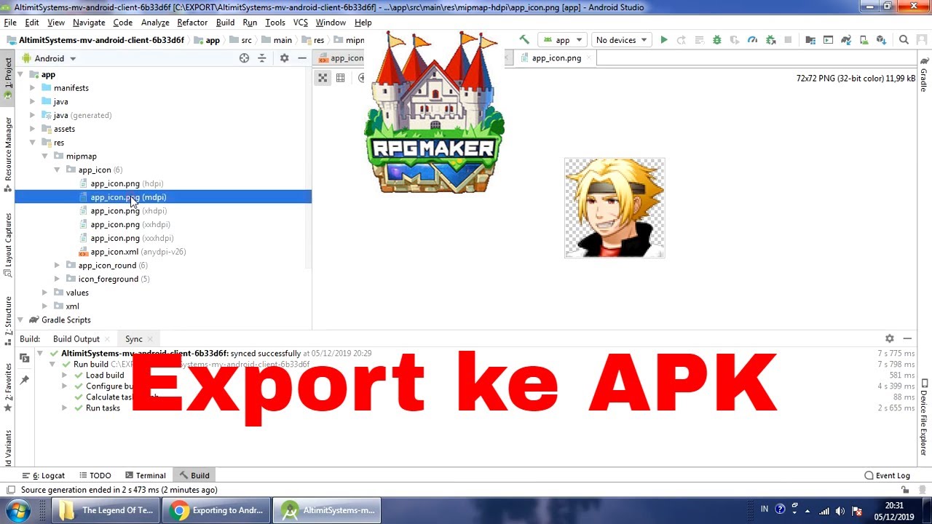Screen dimensions: 932x524
Task: Expand the values folder
Action: pyautogui.click(x=44, y=293)
